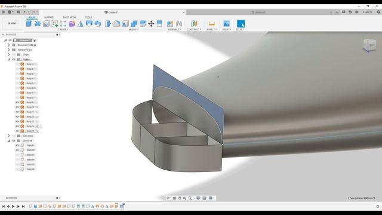The width and height of the screenshot is (382, 215).
Task: Open the Modify dropdown menu
Action: (133, 29)
